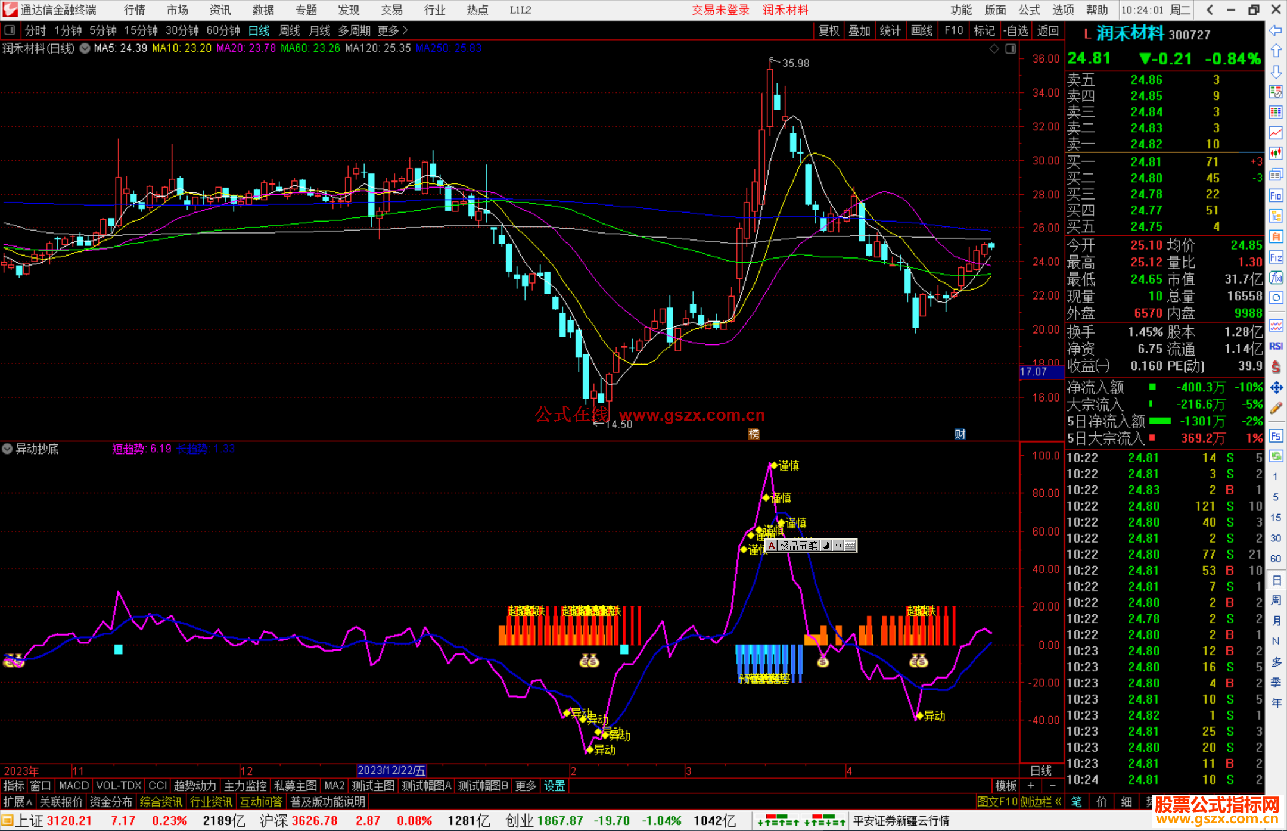Screen dimensions: 1287x831
Task: Click the blue four-way move icon
Action: tap(1276, 388)
